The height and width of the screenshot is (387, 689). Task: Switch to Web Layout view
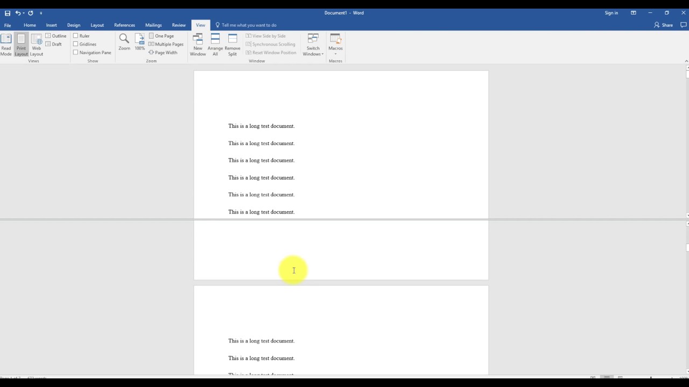pos(37,45)
